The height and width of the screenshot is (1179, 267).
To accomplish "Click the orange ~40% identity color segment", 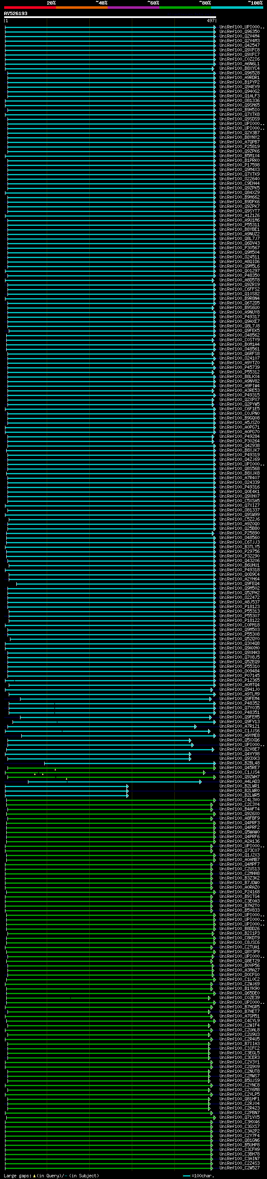I will click(x=82, y=8).
